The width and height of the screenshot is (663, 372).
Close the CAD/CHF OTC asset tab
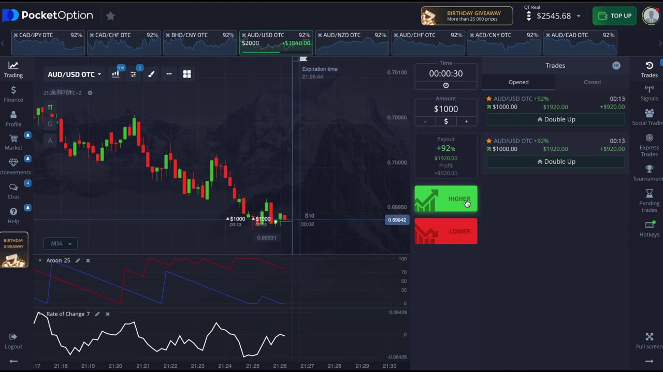coord(92,35)
